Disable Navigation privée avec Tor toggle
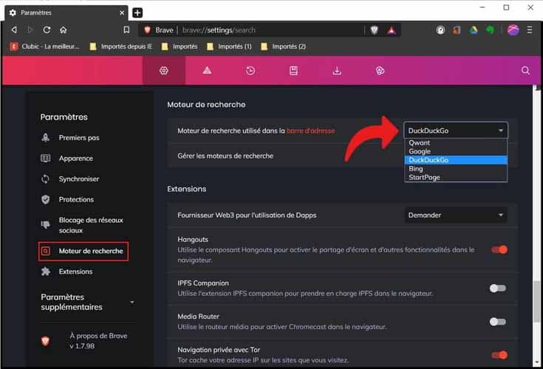The height and width of the screenshot is (369, 543). click(499, 355)
